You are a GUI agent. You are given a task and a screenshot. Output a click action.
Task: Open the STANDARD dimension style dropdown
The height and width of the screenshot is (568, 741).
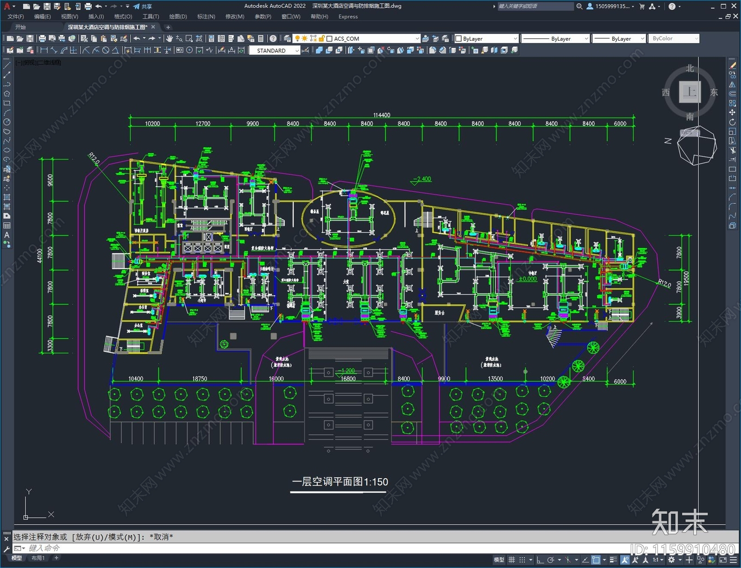pyautogui.click(x=275, y=50)
